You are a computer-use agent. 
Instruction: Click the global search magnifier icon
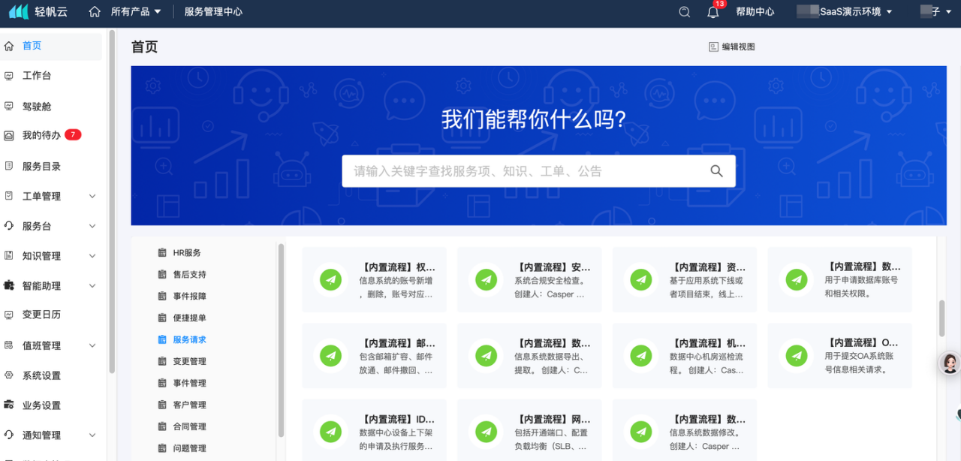click(x=685, y=12)
